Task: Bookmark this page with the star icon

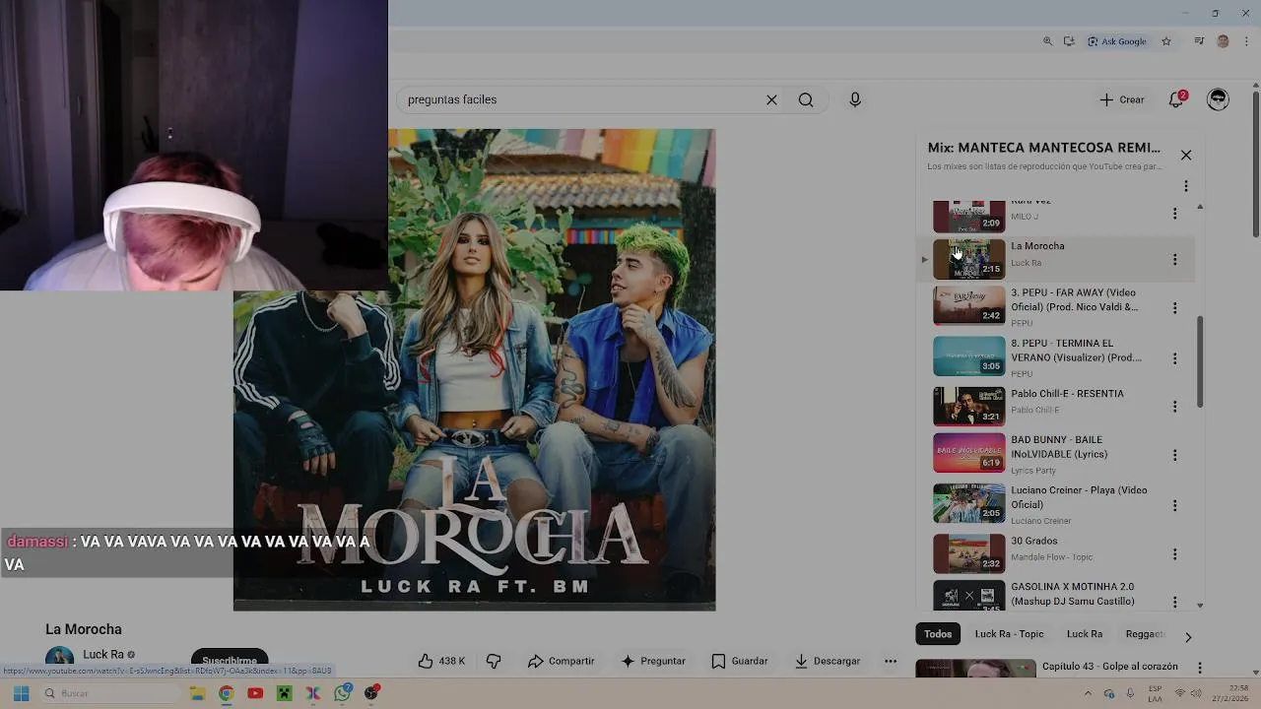Action: pyautogui.click(x=1166, y=41)
